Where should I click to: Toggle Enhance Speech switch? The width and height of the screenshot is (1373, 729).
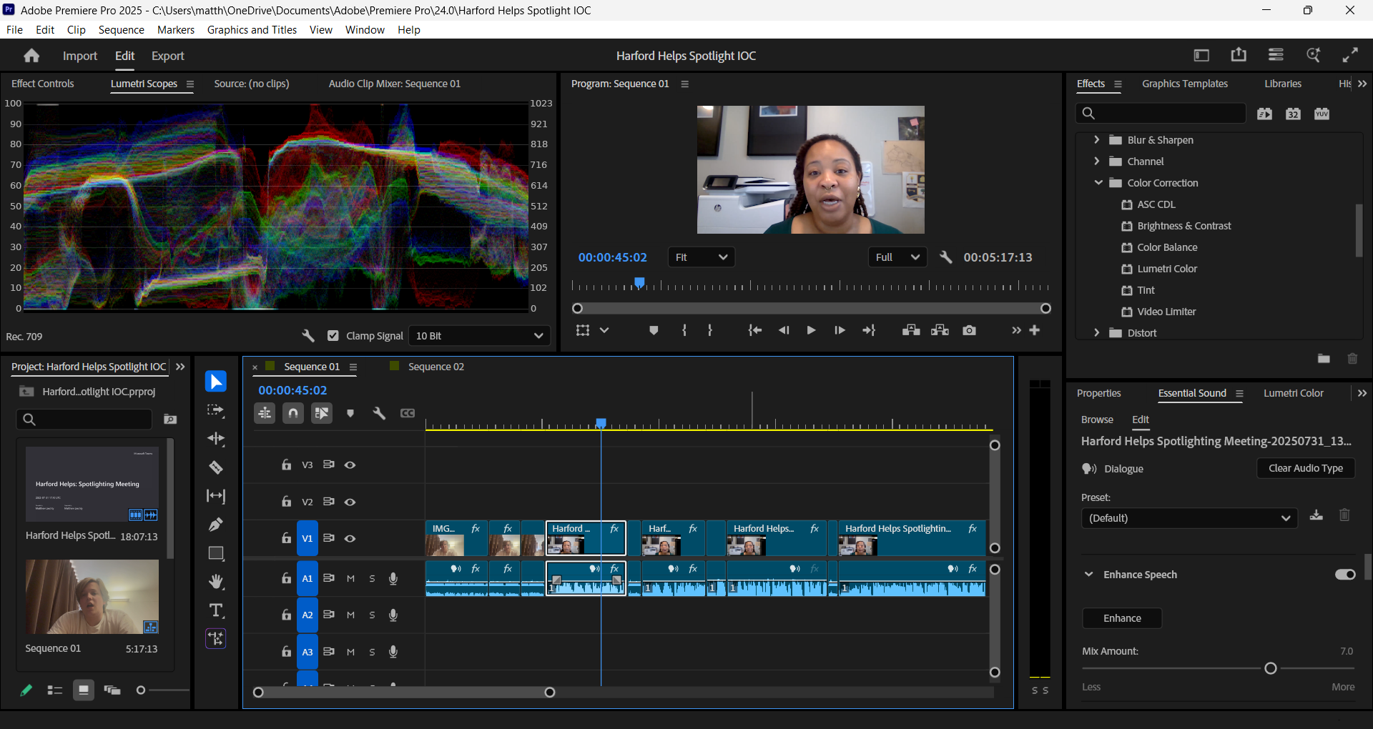[1345, 575]
